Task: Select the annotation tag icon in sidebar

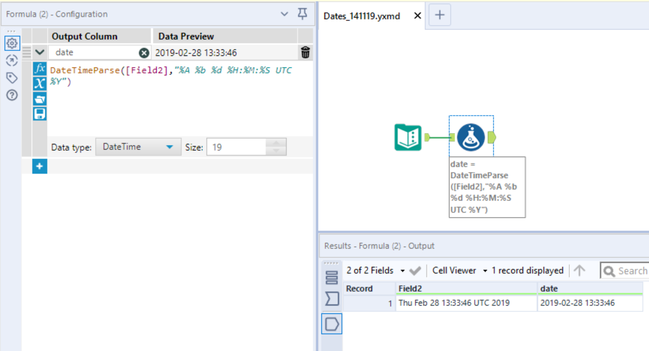Action: point(12,77)
